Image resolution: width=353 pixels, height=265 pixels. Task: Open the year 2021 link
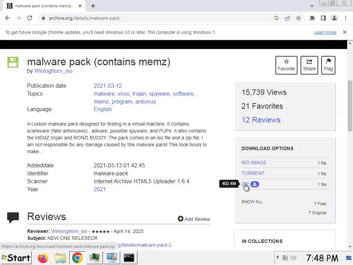(100, 189)
